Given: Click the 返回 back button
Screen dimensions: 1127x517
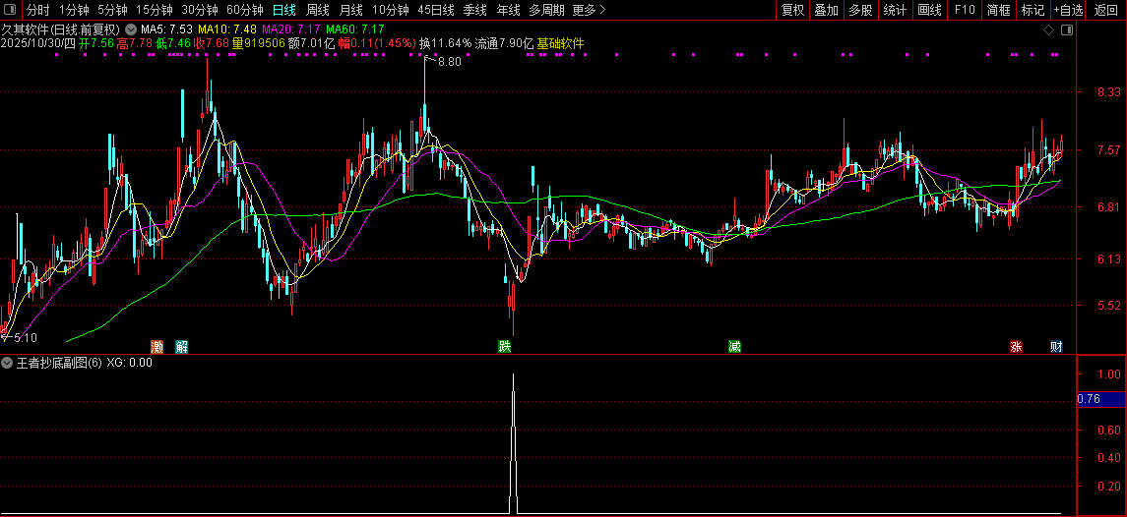Looking at the screenshot, I should coord(1106,10).
